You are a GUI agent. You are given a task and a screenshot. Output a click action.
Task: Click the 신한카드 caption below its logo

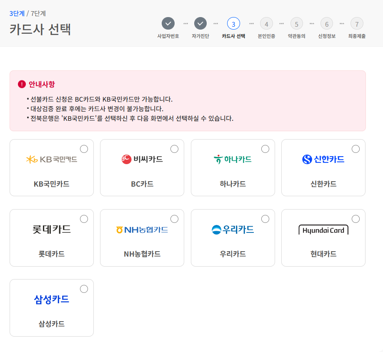[323, 184]
